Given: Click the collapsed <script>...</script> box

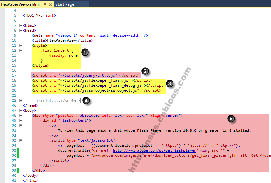Looking at the screenshot, I should (58, 101).
